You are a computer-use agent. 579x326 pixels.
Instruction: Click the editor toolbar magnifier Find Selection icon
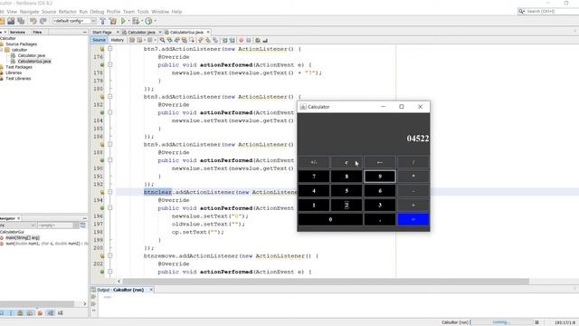pos(162,40)
